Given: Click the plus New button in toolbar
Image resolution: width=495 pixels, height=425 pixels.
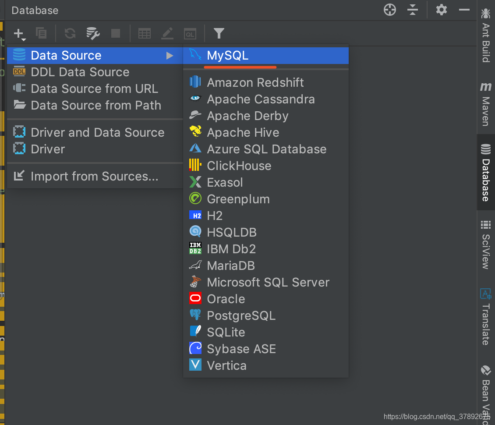Looking at the screenshot, I should click(19, 34).
